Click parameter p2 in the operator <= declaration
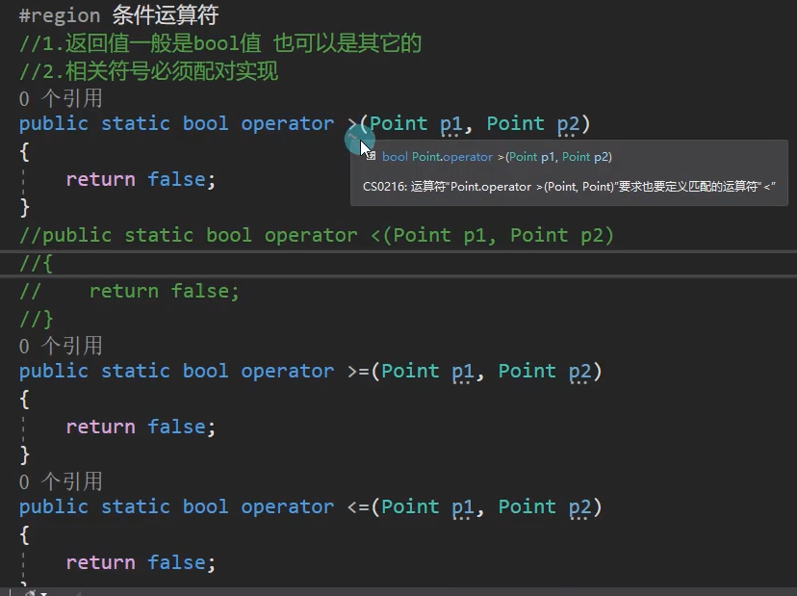Image resolution: width=797 pixels, height=596 pixels. 579,506
